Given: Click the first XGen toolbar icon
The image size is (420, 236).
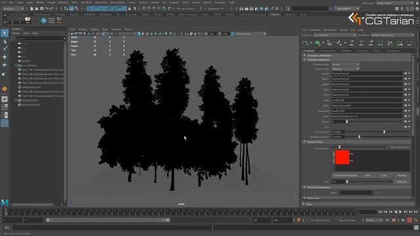Looking at the screenshot, I should [x=306, y=43].
